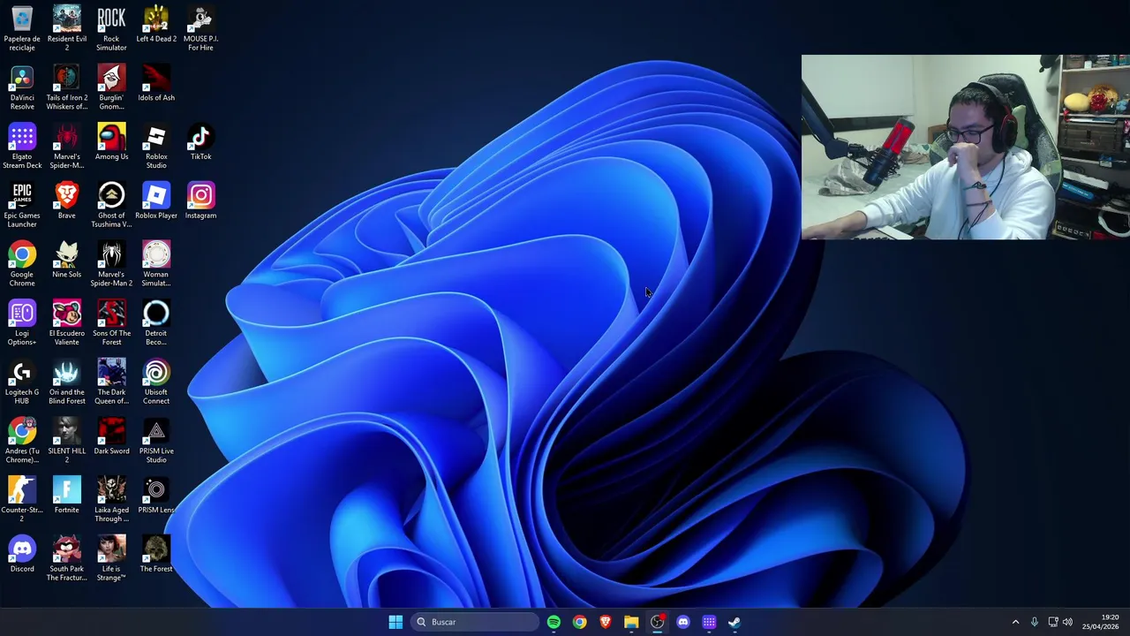Image resolution: width=1130 pixels, height=636 pixels.
Task: Select the Google Chrome desktop icon
Action: (x=22, y=264)
